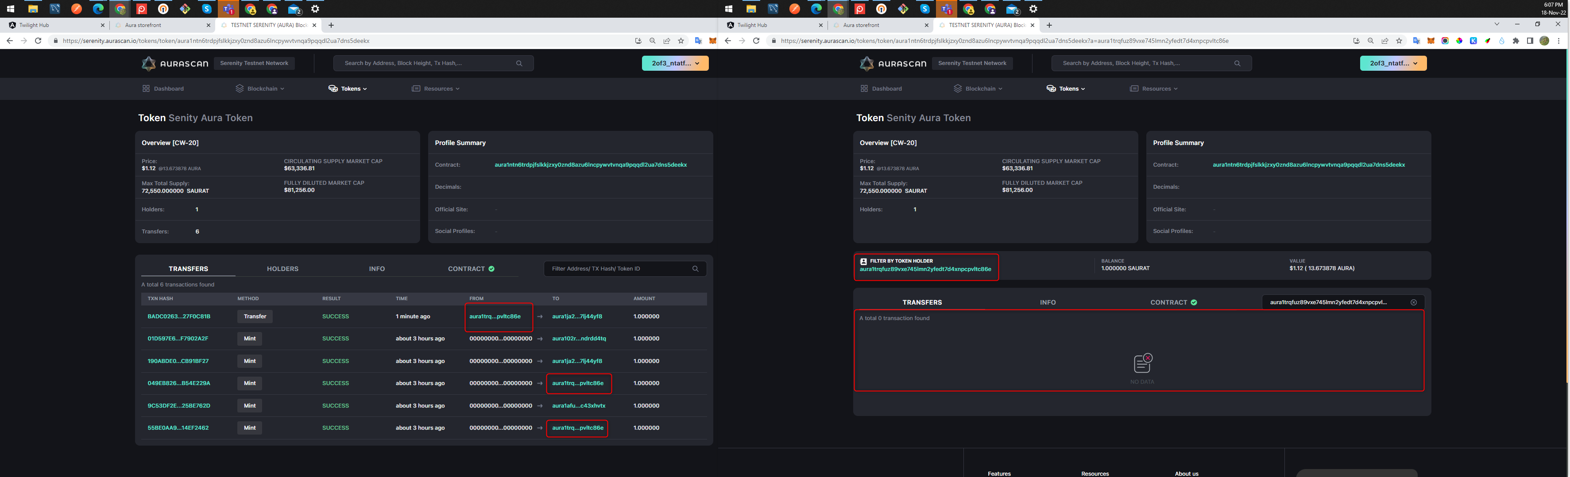The height and width of the screenshot is (477, 1570).
Task: Click search magnifier icon in right Aurascan search bar
Action: (x=1237, y=63)
